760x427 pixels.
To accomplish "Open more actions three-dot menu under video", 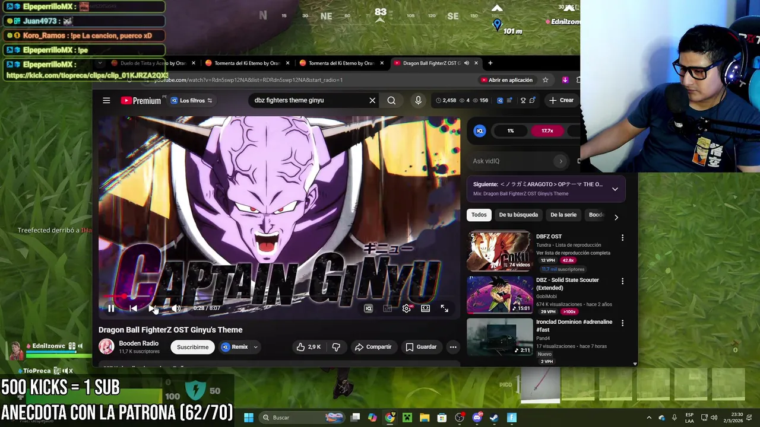I will point(453,347).
